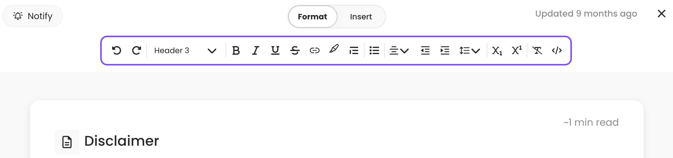The image size is (673, 158).
Task: Expand the line spacing dropdown
Action: pyautogui.click(x=470, y=50)
